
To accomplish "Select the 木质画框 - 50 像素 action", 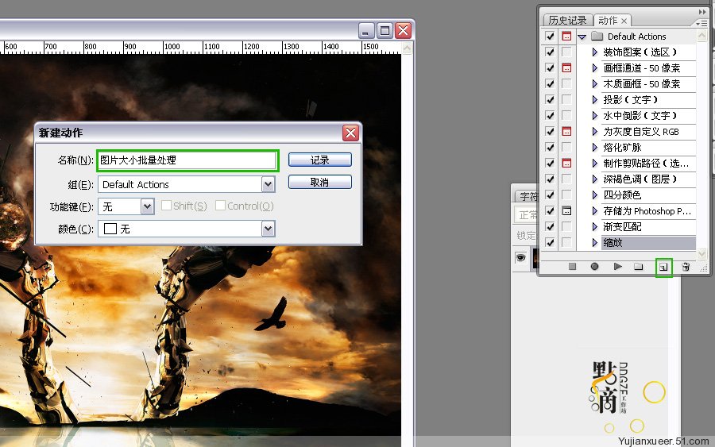I will click(x=648, y=84).
